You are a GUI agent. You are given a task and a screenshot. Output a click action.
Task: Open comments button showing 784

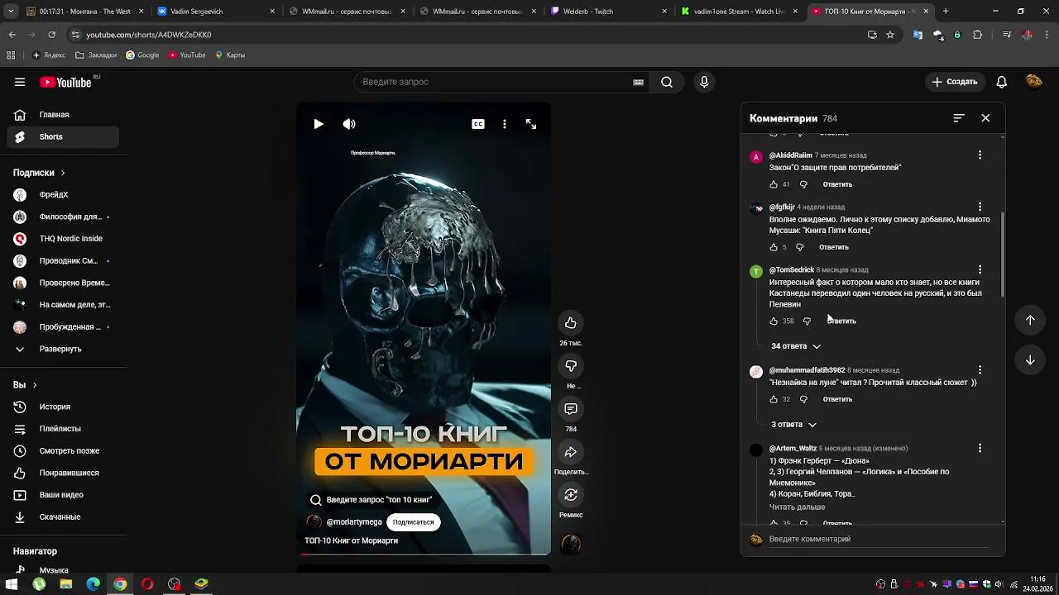(x=571, y=409)
